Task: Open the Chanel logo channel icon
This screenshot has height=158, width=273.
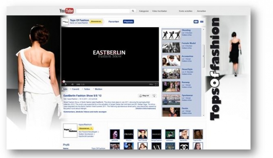Action: point(184,146)
